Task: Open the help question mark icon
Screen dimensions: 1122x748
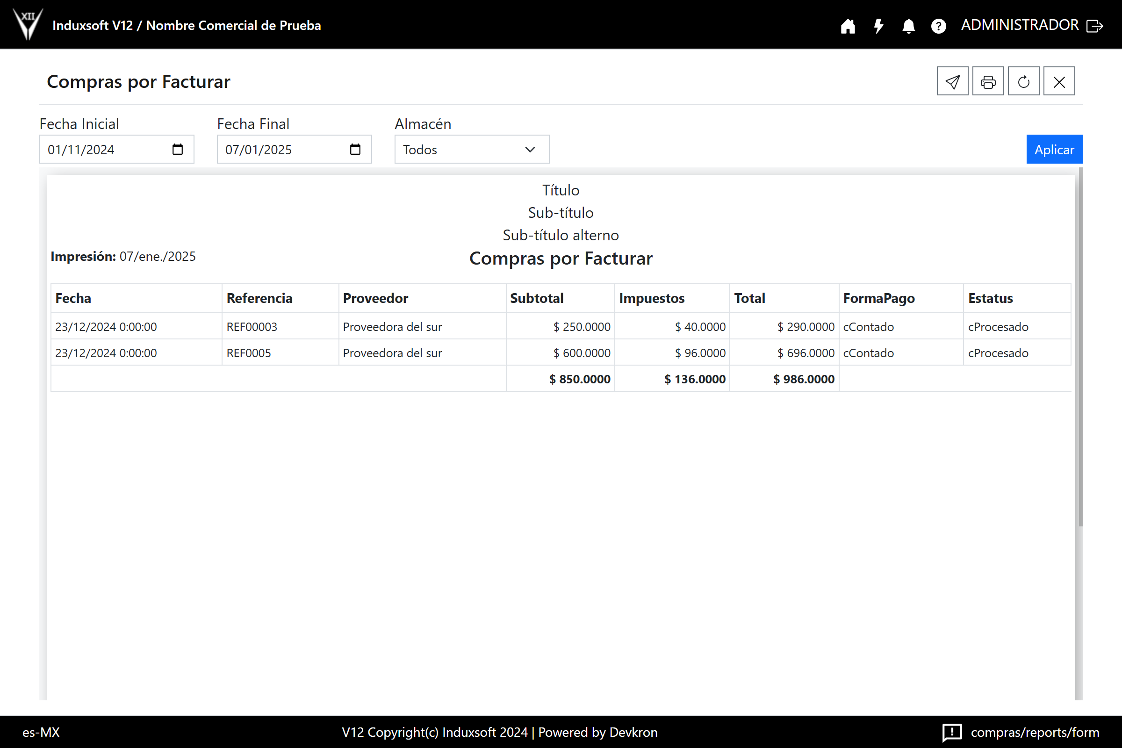Action: coord(938,26)
